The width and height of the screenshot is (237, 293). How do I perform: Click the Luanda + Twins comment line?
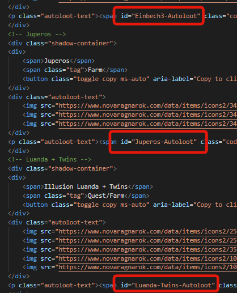49,159
